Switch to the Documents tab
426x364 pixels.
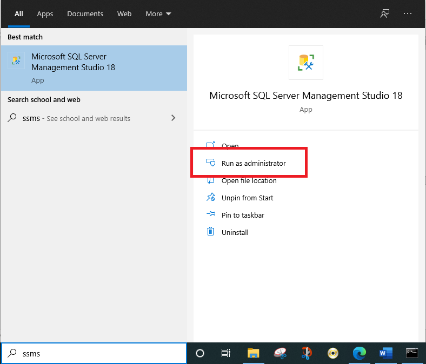pyautogui.click(x=85, y=14)
